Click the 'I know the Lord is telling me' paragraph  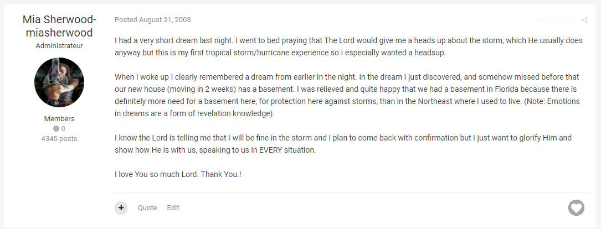[x=343, y=144]
